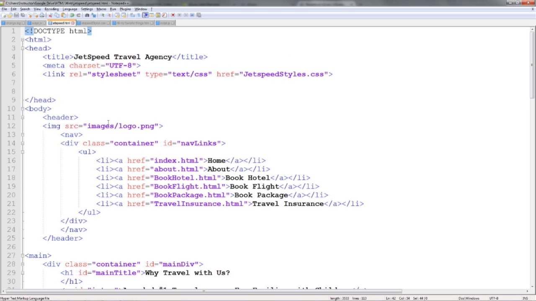Screen dimensions: 536x301
Task: Toggle synchronized horizontal scrolling
Action: point(124,15)
